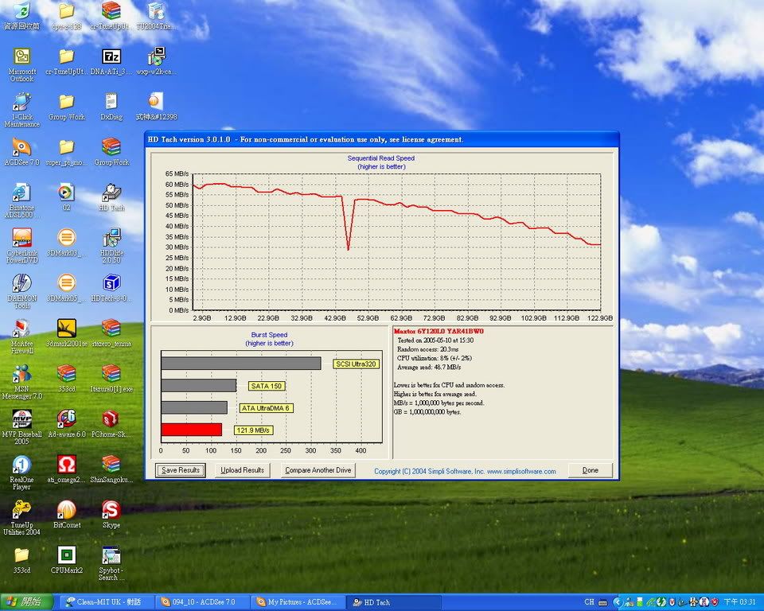The image size is (764, 611).
Task: Launch the HD Tach desktop shortcut
Action: click(111, 197)
